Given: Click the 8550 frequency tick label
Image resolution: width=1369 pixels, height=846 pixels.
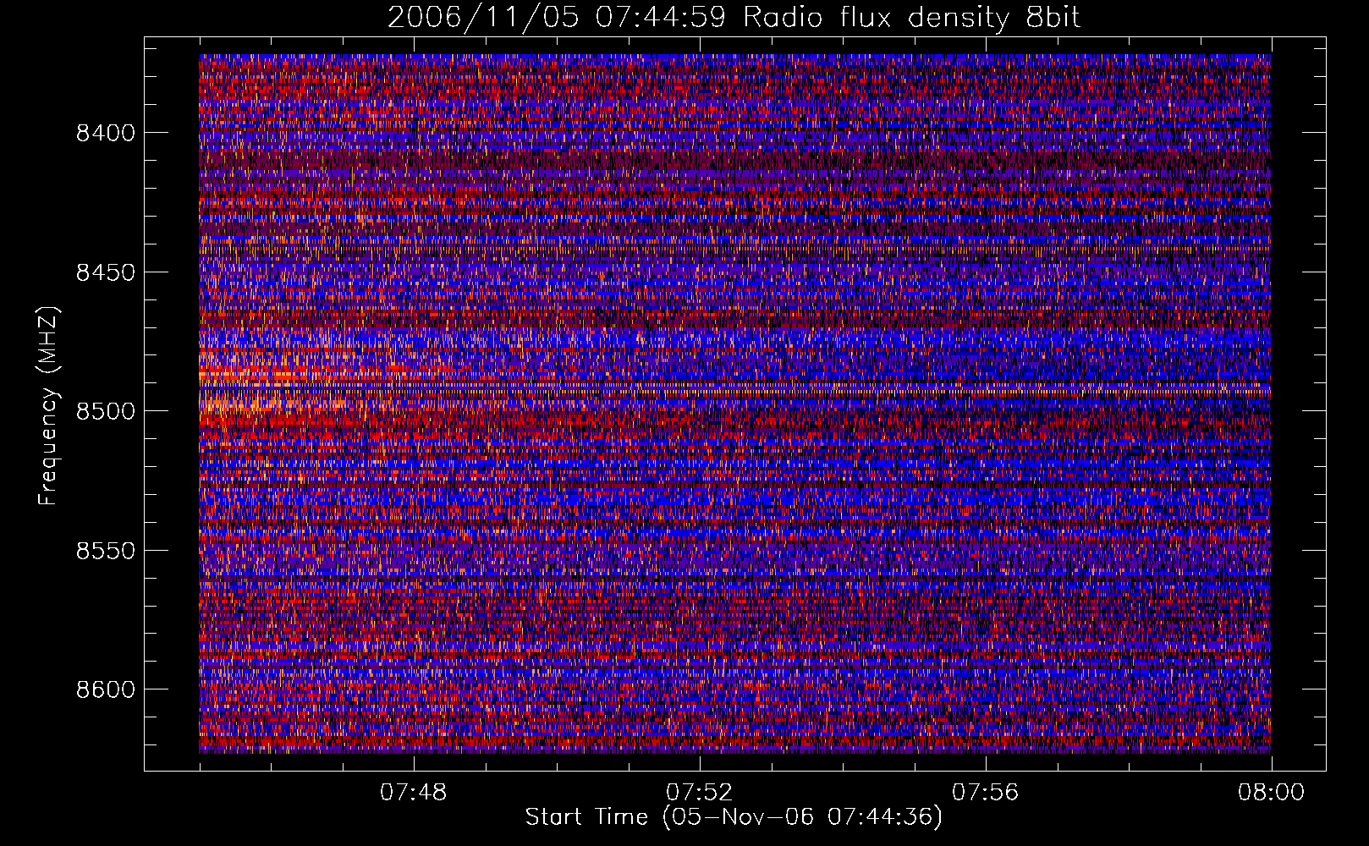Looking at the screenshot, I should 106,551.
